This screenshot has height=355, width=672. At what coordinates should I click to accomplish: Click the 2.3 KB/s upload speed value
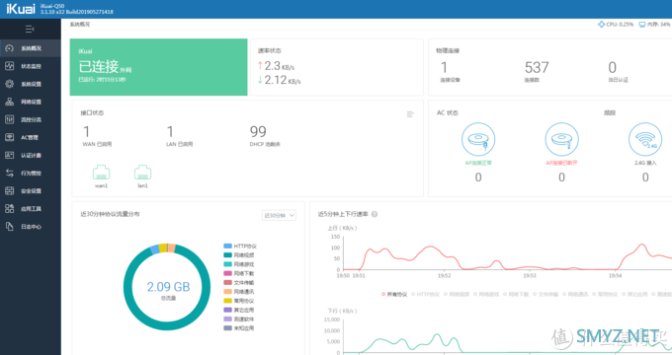point(279,66)
